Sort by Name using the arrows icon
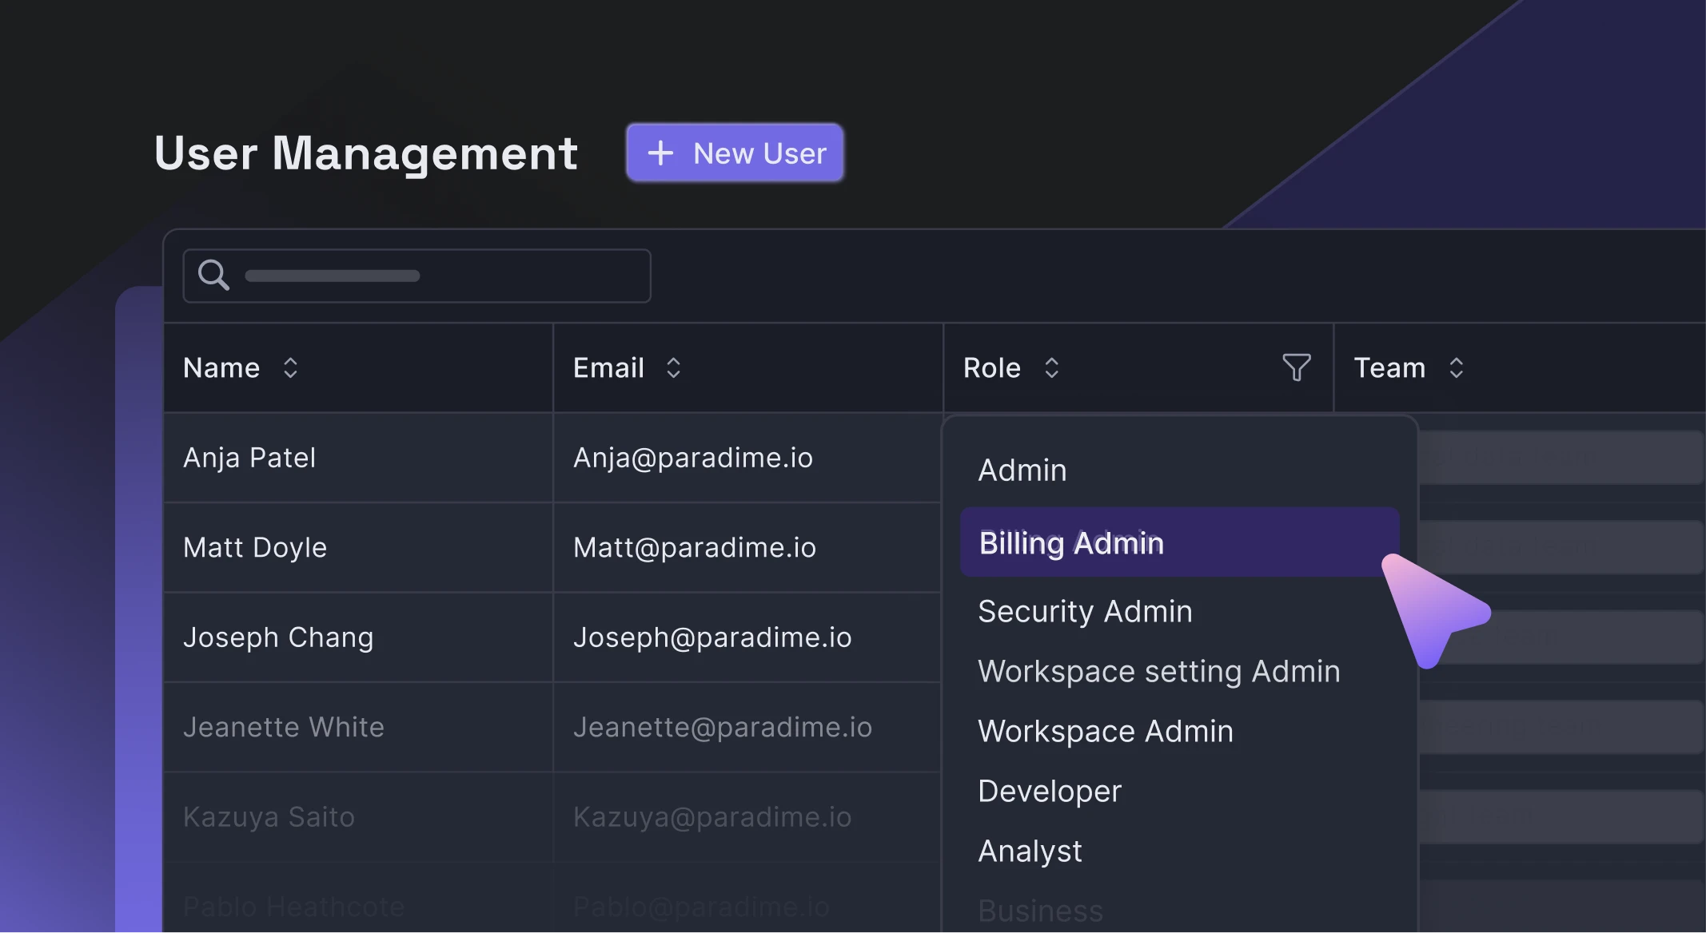The image size is (1706, 933). click(290, 367)
